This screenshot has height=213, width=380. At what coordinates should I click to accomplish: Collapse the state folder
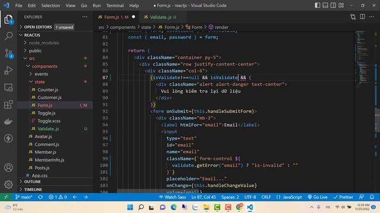[40, 82]
